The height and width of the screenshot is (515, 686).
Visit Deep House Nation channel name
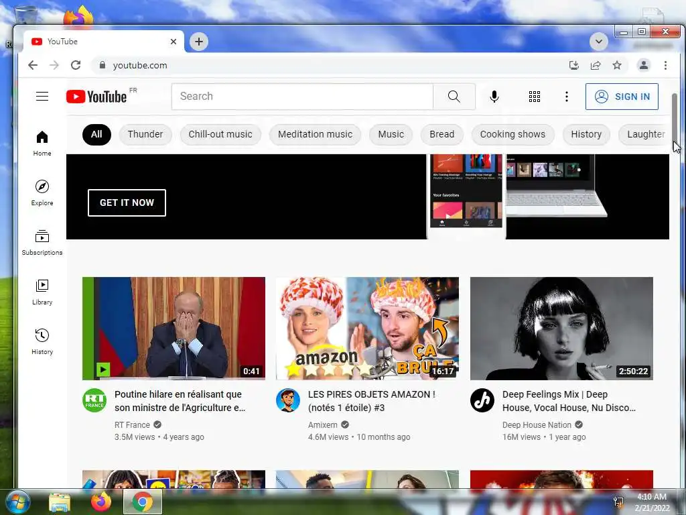click(537, 424)
